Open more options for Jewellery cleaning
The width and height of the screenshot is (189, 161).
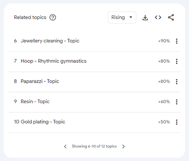pyautogui.click(x=177, y=41)
